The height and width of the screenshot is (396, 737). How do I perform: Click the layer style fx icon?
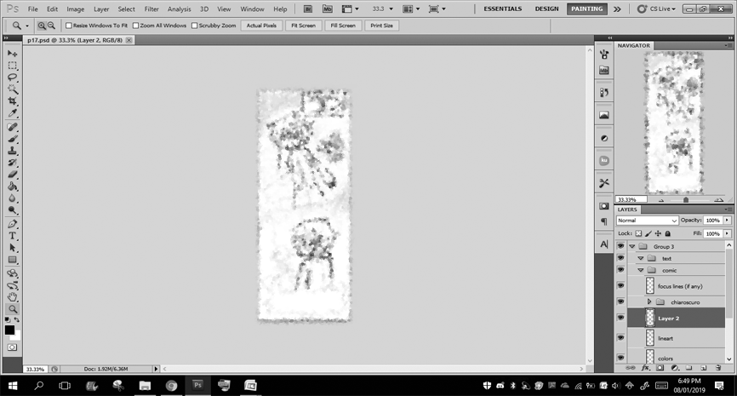[x=645, y=368]
